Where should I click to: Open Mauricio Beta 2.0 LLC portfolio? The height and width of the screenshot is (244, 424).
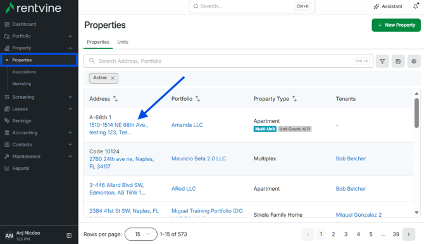[x=199, y=158]
